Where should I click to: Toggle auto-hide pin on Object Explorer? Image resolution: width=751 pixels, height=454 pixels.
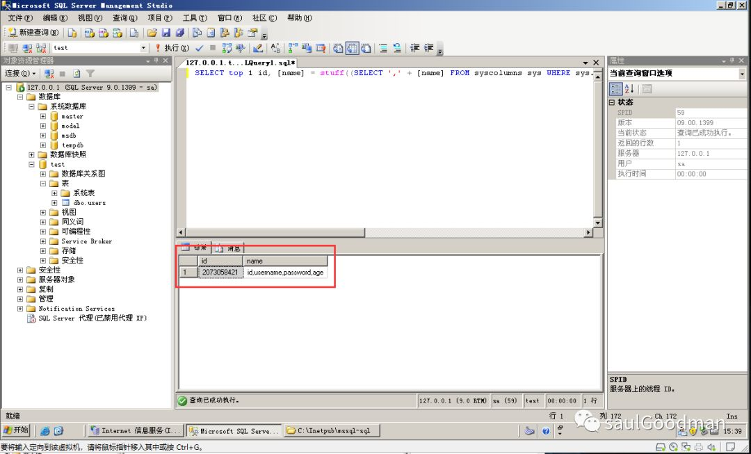(x=156, y=60)
